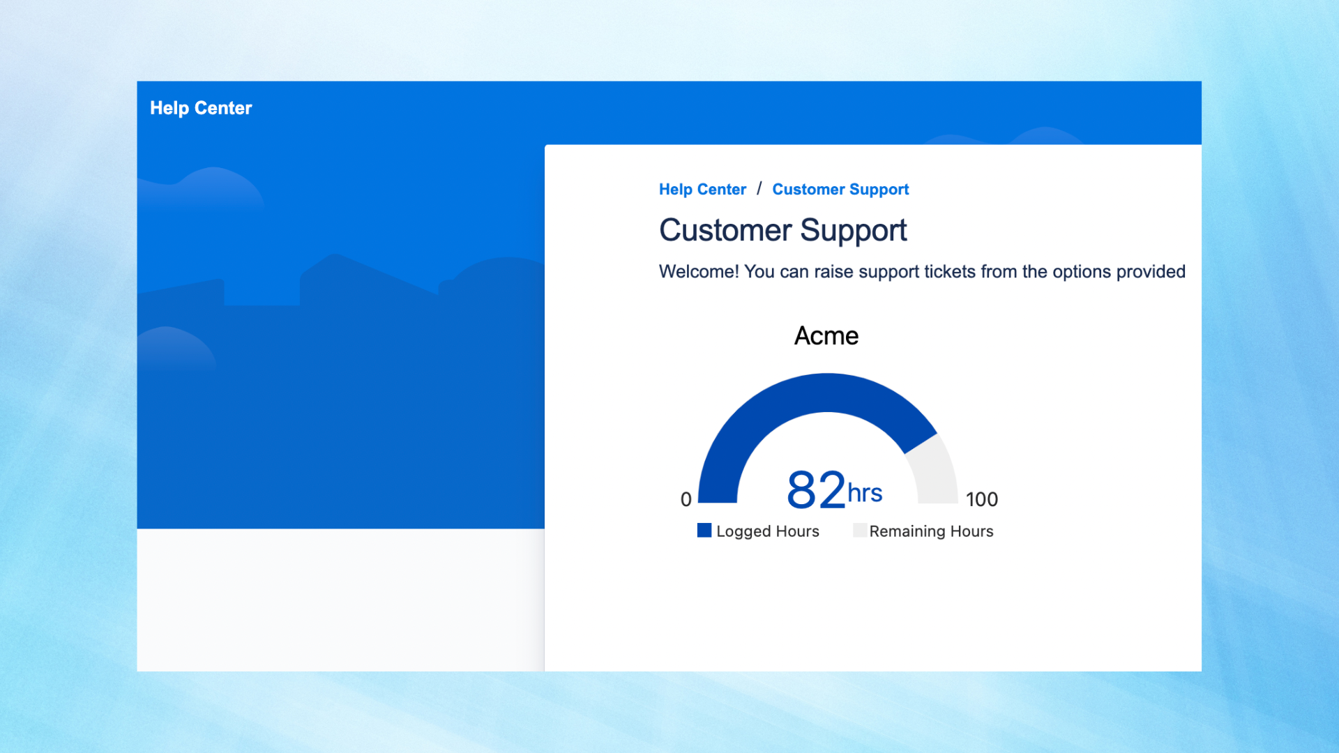The image size is (1339, 753).
Task: Click the gauge maximum label 100
Action: click(981, 499)
